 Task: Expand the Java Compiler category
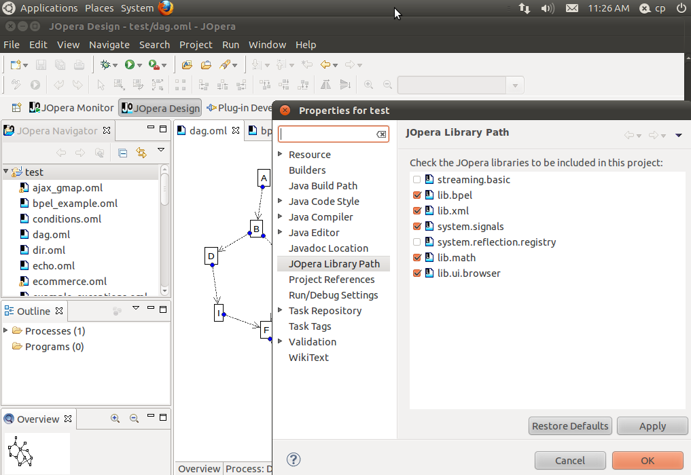point(280,216)
